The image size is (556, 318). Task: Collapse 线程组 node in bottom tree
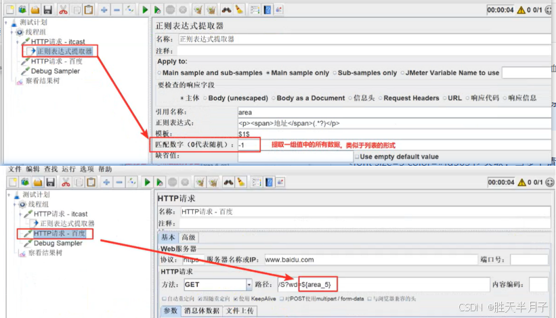pos(14,204)
